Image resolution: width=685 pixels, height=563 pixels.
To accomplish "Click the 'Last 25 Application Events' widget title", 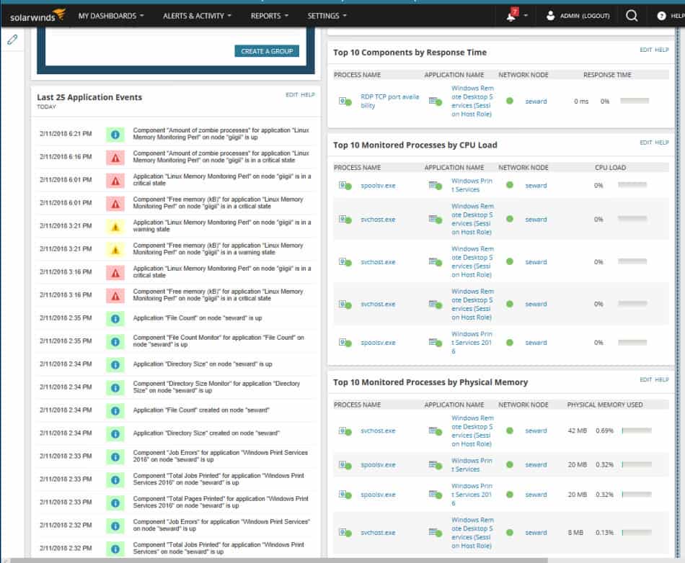I will (89, 97).
